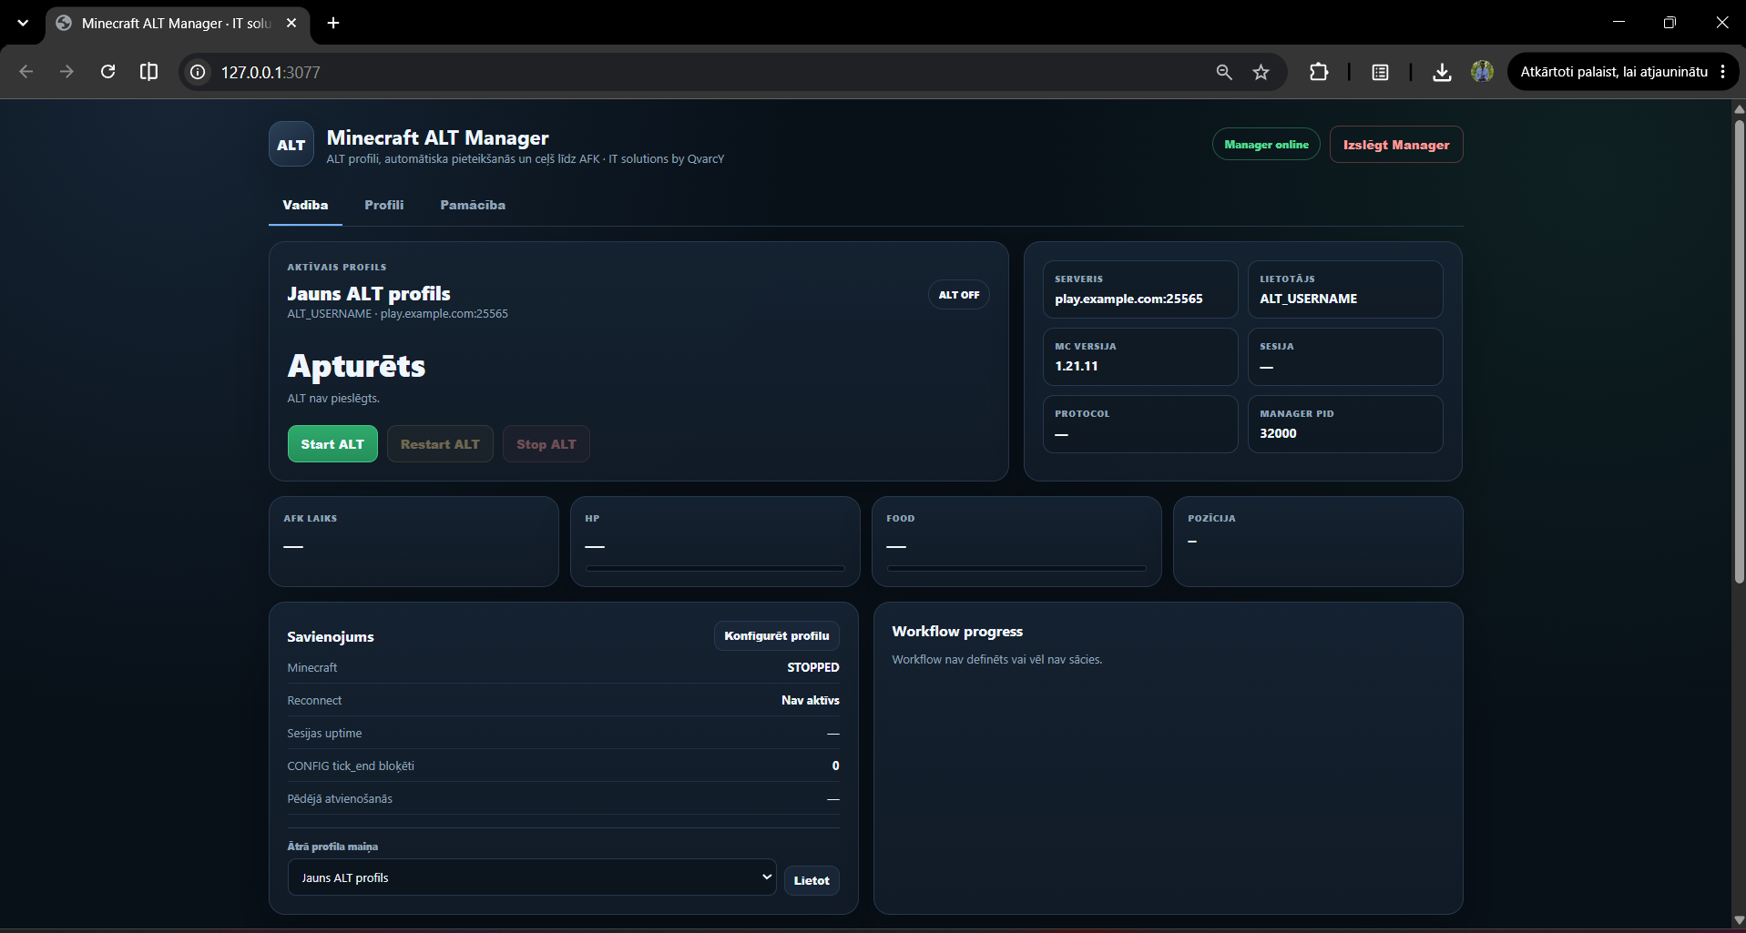Click the Workflow progress heading
Viewport: 1746px width, 933px height.
tap(957, 631)
